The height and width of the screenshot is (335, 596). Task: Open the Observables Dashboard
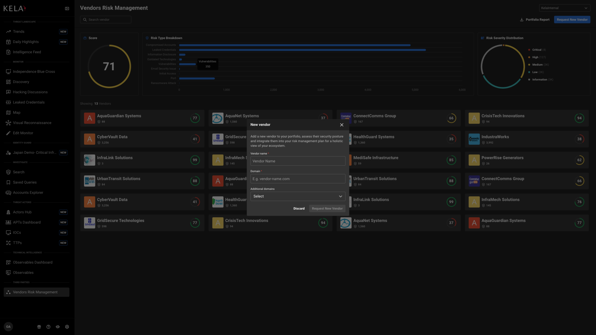[33, 262]
